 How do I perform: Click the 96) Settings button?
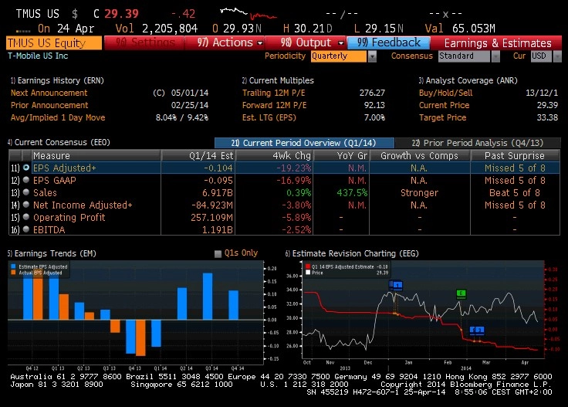(x=144, y=42)
